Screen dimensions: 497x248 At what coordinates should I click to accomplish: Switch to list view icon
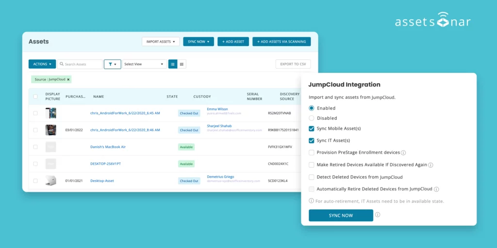pyautogui.click(x=172, y=64)
